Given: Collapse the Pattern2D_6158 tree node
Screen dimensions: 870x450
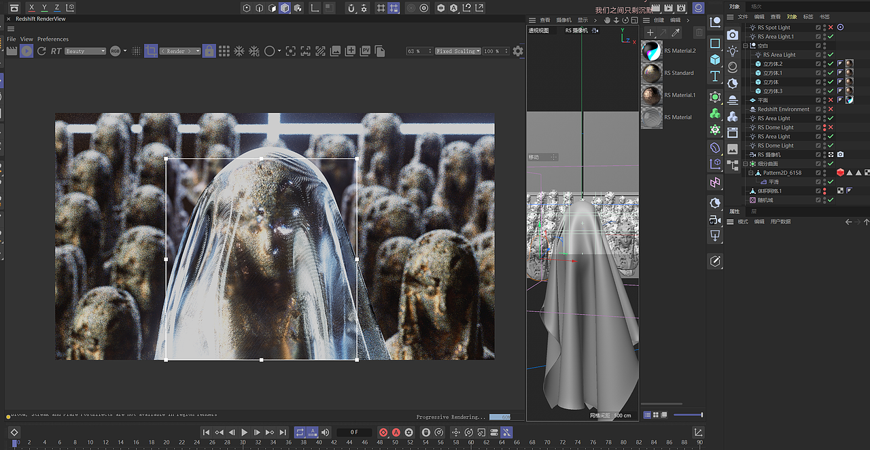Looking at the screenshot, I should click(x=751, y=173).
